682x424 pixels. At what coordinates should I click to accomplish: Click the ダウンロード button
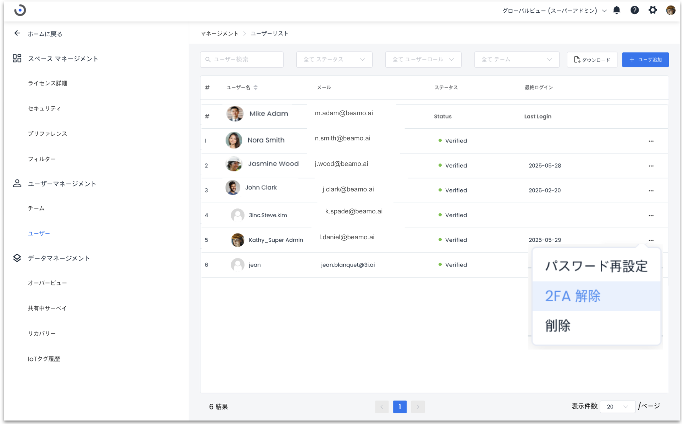click(x=592, y=60)
